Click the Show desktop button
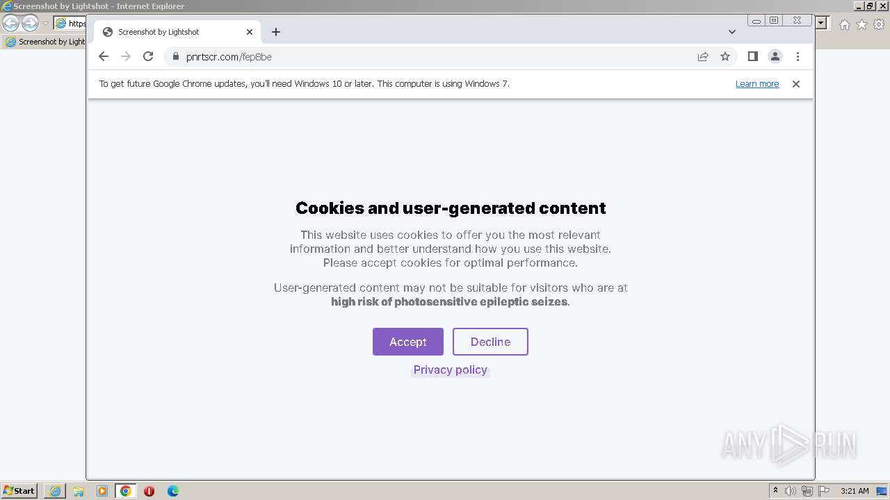This screenshot has height=500, width=890. pos(882,491)
